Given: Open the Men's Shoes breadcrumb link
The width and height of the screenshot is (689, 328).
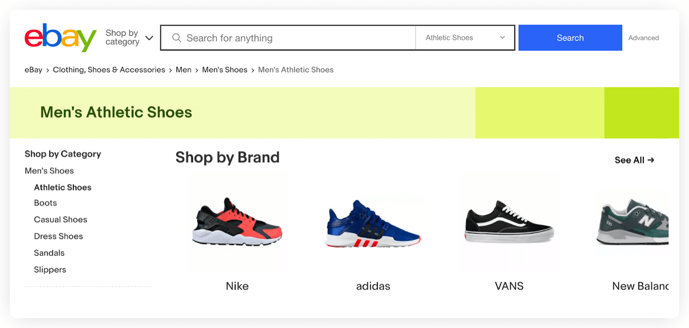Looking at the screenshot, I should click(224, 69).
